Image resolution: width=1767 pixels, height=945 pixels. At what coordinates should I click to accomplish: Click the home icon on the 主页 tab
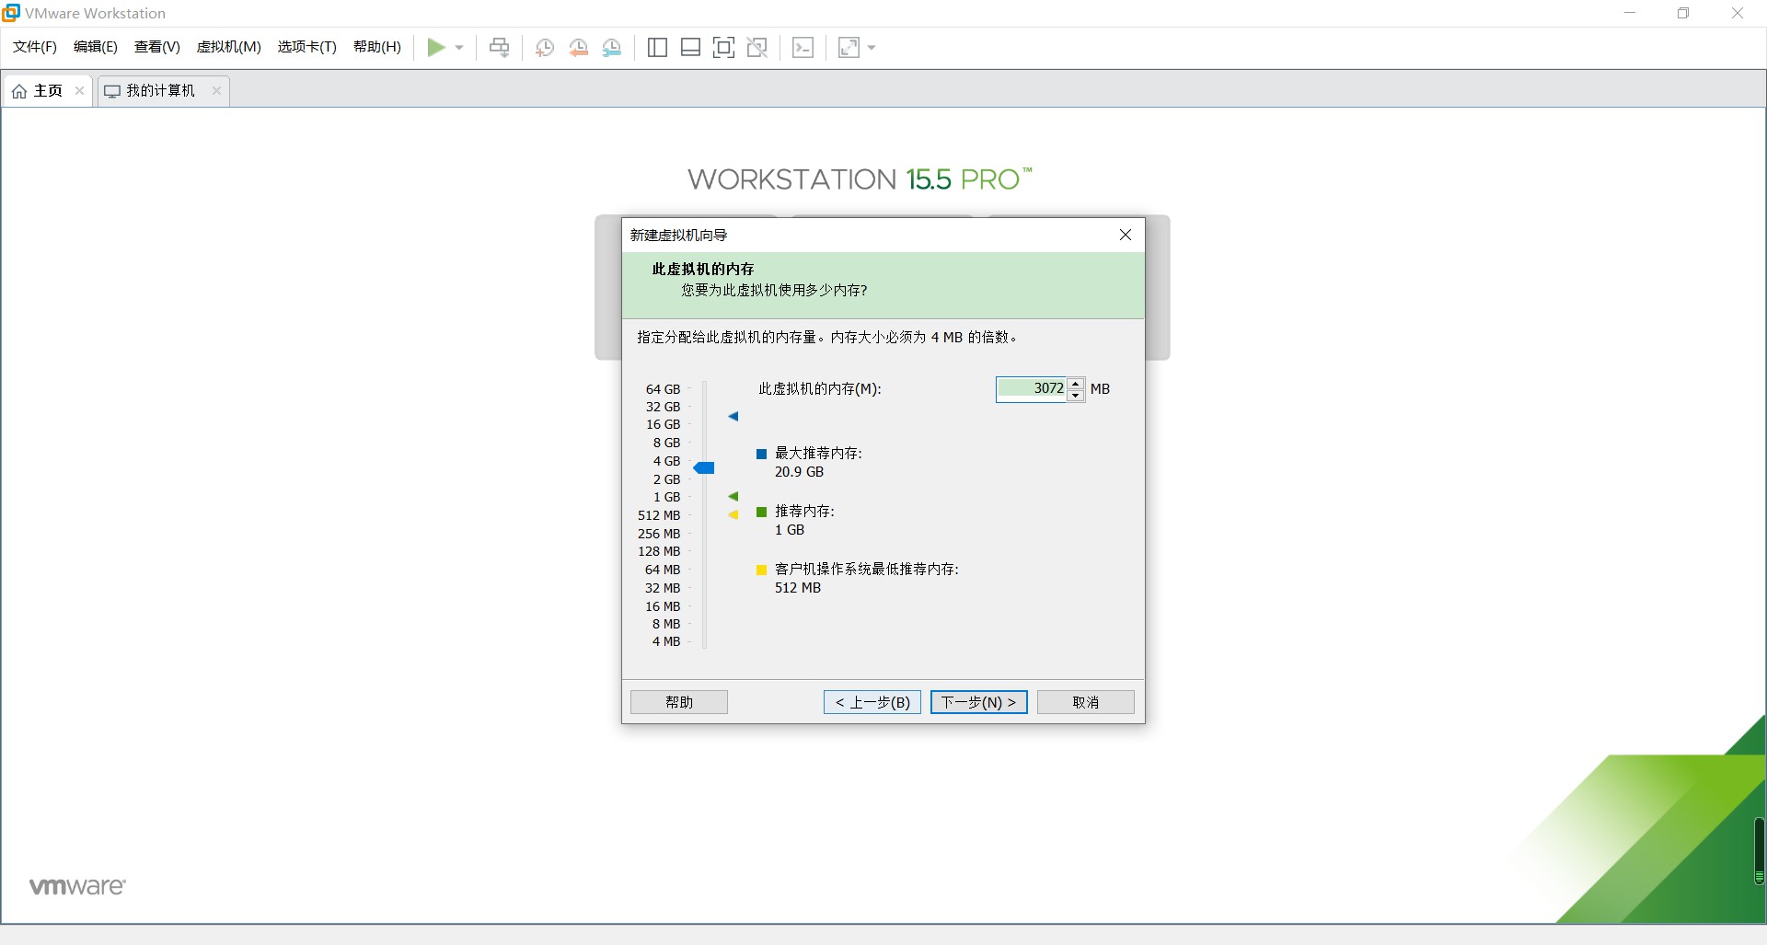point(19,91)
